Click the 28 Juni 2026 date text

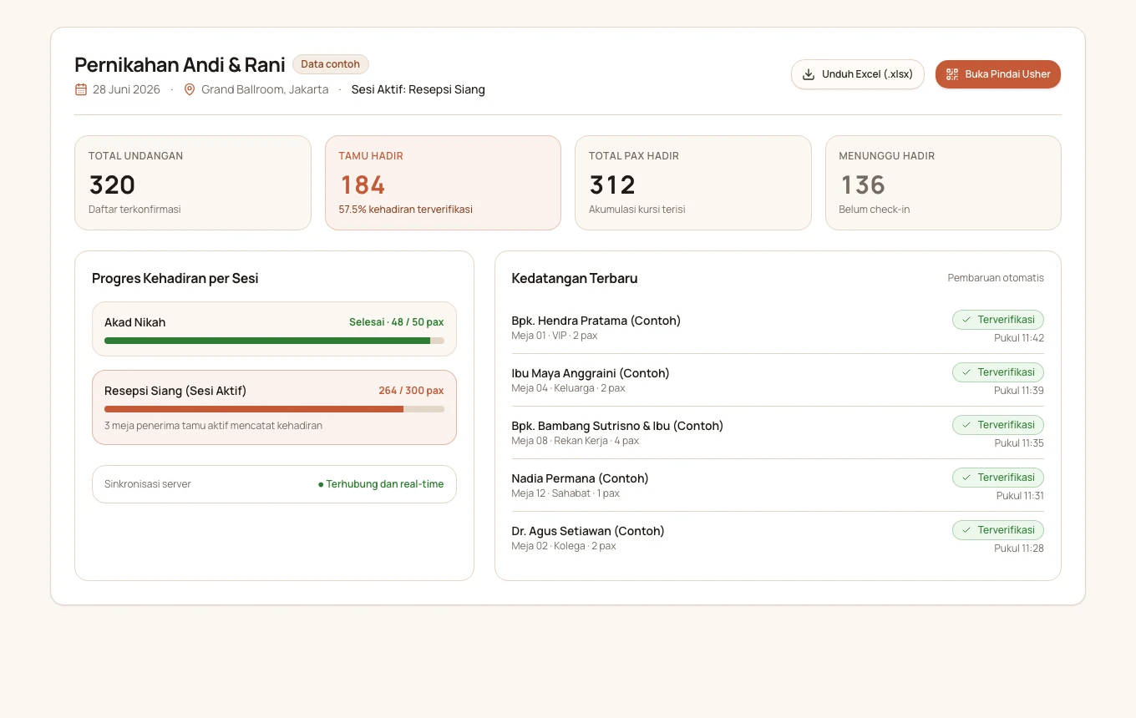pyautogui.click(x=126, y=89)
